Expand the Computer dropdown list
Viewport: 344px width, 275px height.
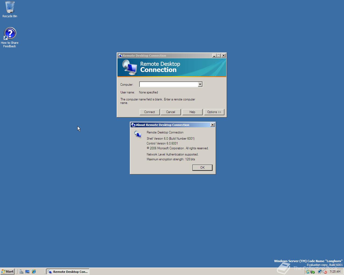[x=200, y=84]
